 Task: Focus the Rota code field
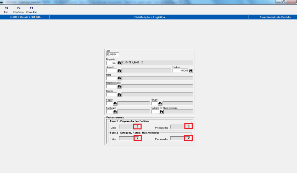(112, 78)
